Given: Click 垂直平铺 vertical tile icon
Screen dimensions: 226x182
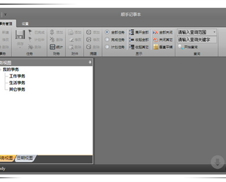Looking at the screenshot, I should [x=156, y=47].
